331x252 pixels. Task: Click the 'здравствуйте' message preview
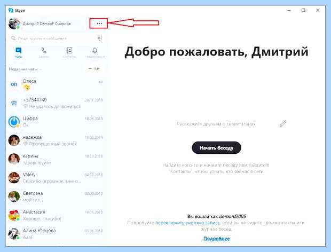click(x=37, y=162)
